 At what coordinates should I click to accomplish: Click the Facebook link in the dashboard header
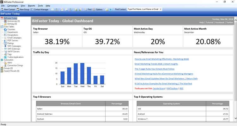pos(220,22)
